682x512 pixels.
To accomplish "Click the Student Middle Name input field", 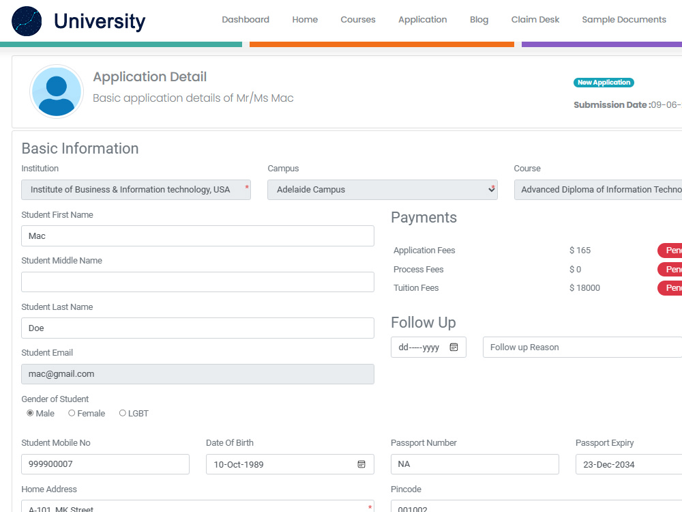I will [197, 281].
